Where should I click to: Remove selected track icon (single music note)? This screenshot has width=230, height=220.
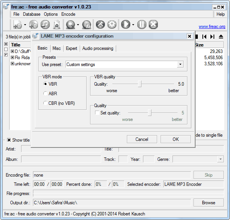tap(45, 25)
